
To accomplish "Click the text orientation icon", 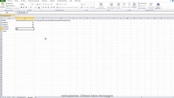I will pyautogui.click(x=52, y=4).
